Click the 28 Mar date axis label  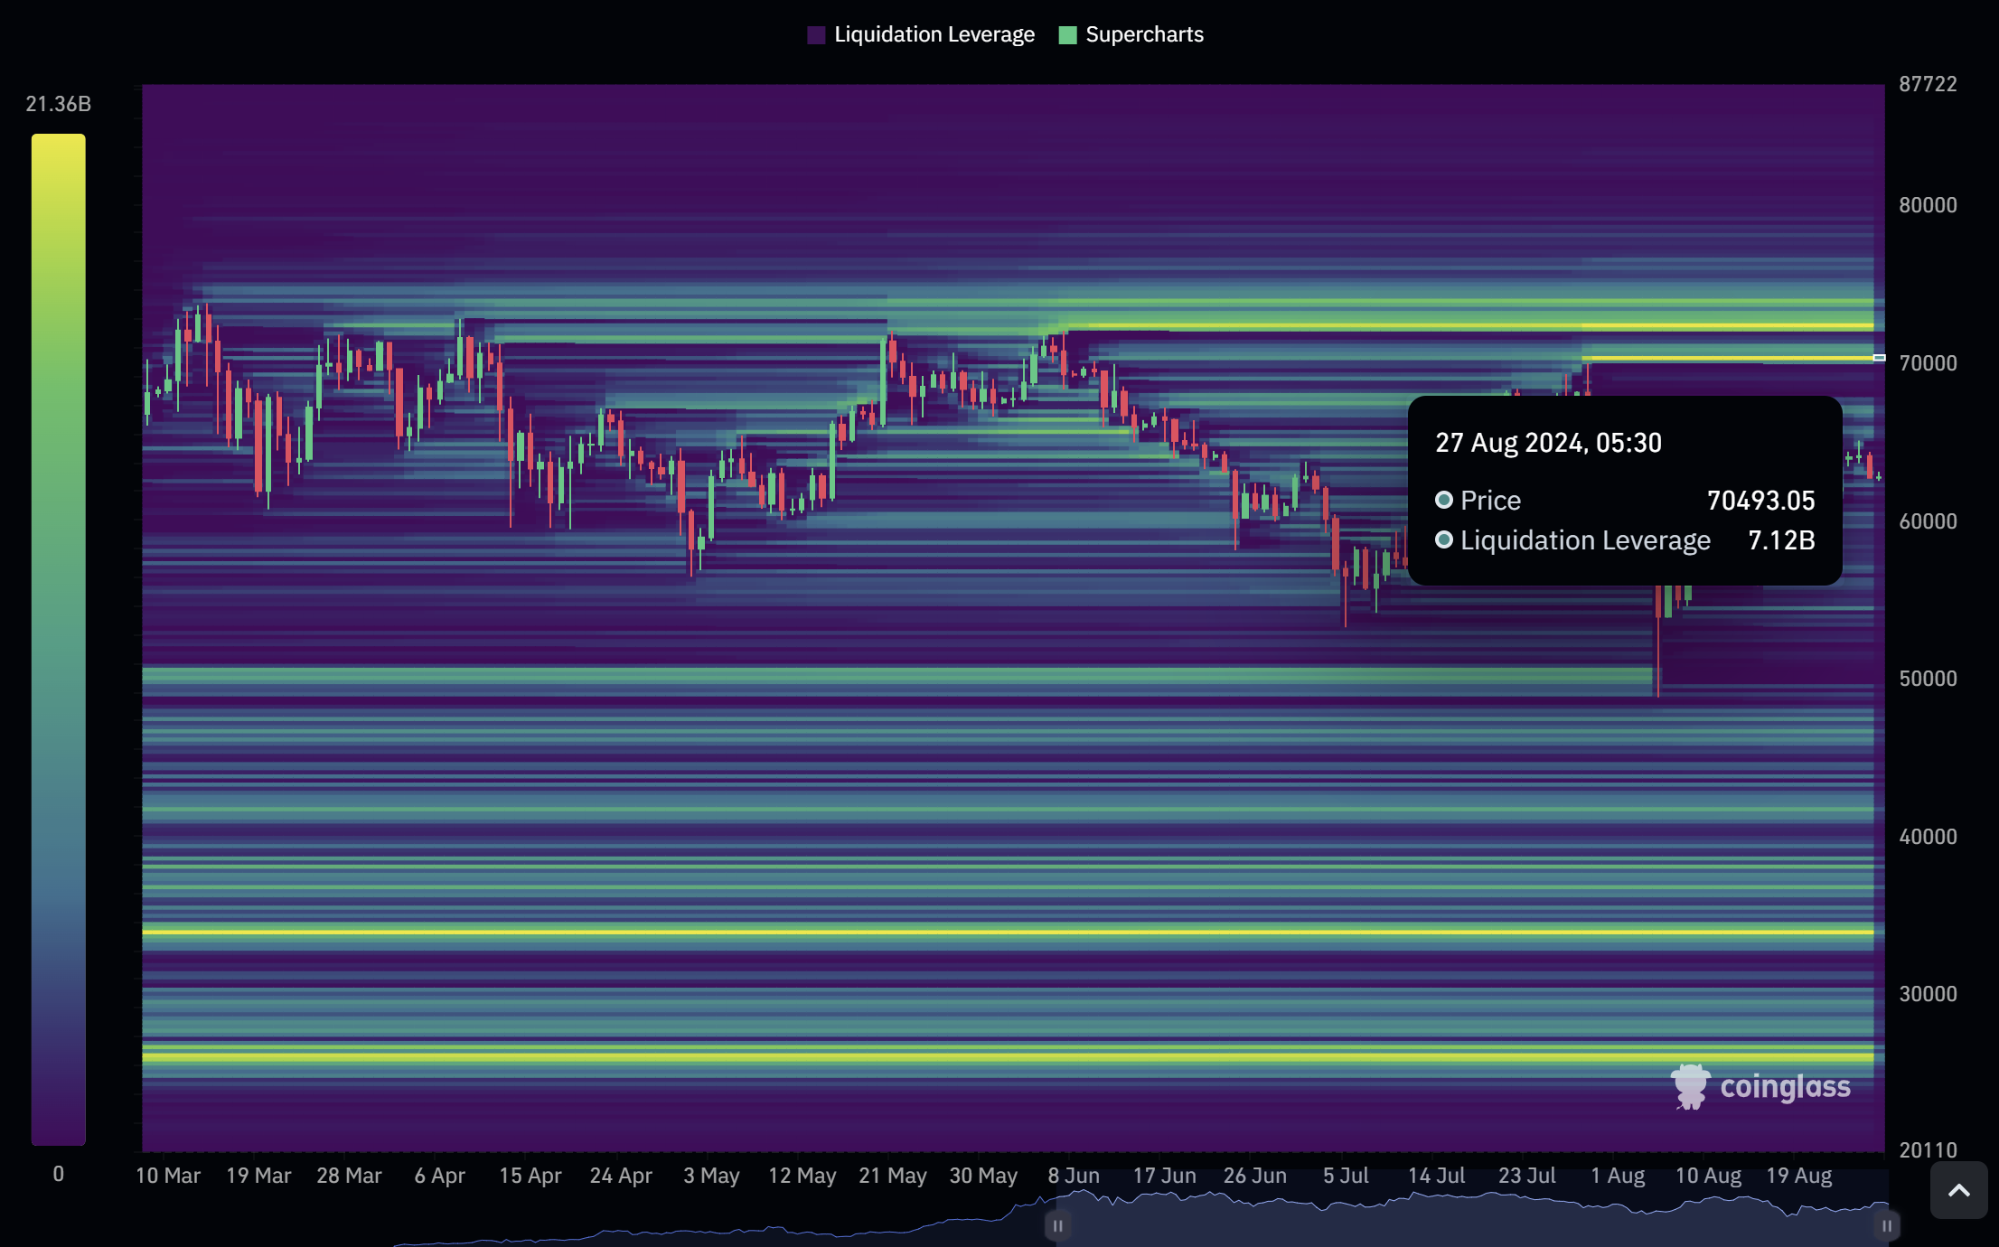(x=349, y=1176)
